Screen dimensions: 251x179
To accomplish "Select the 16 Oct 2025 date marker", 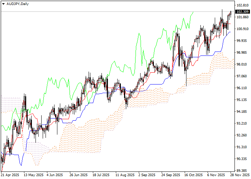I will tap(192, 175).
